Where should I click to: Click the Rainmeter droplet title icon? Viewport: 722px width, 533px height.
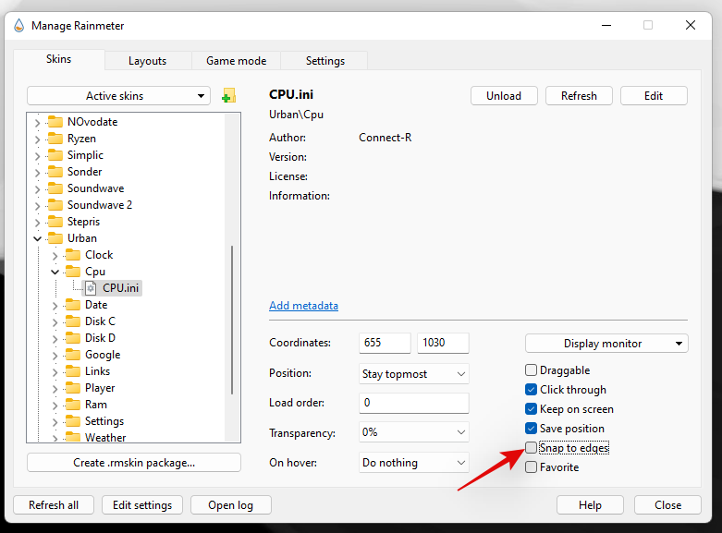pyautogui.click(x=18, y=26)
